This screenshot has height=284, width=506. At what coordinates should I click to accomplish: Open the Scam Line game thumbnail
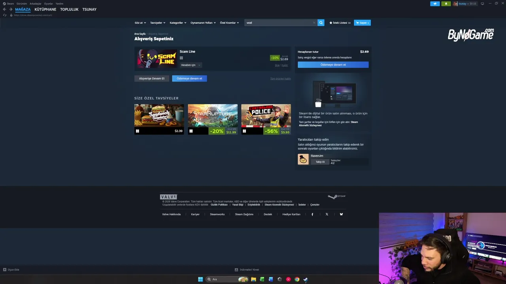157,59
